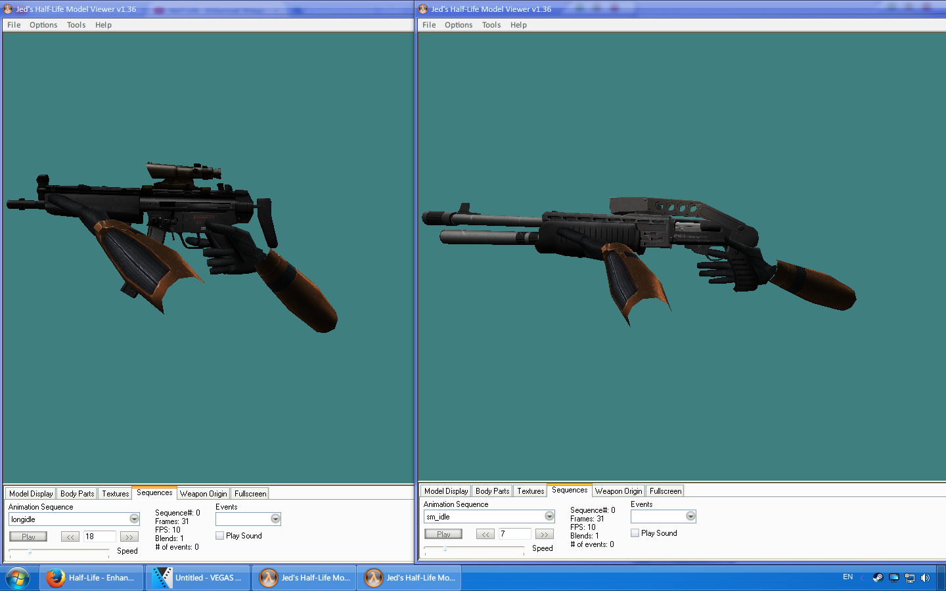Open the display monitor tray icon

pos(894,578)
